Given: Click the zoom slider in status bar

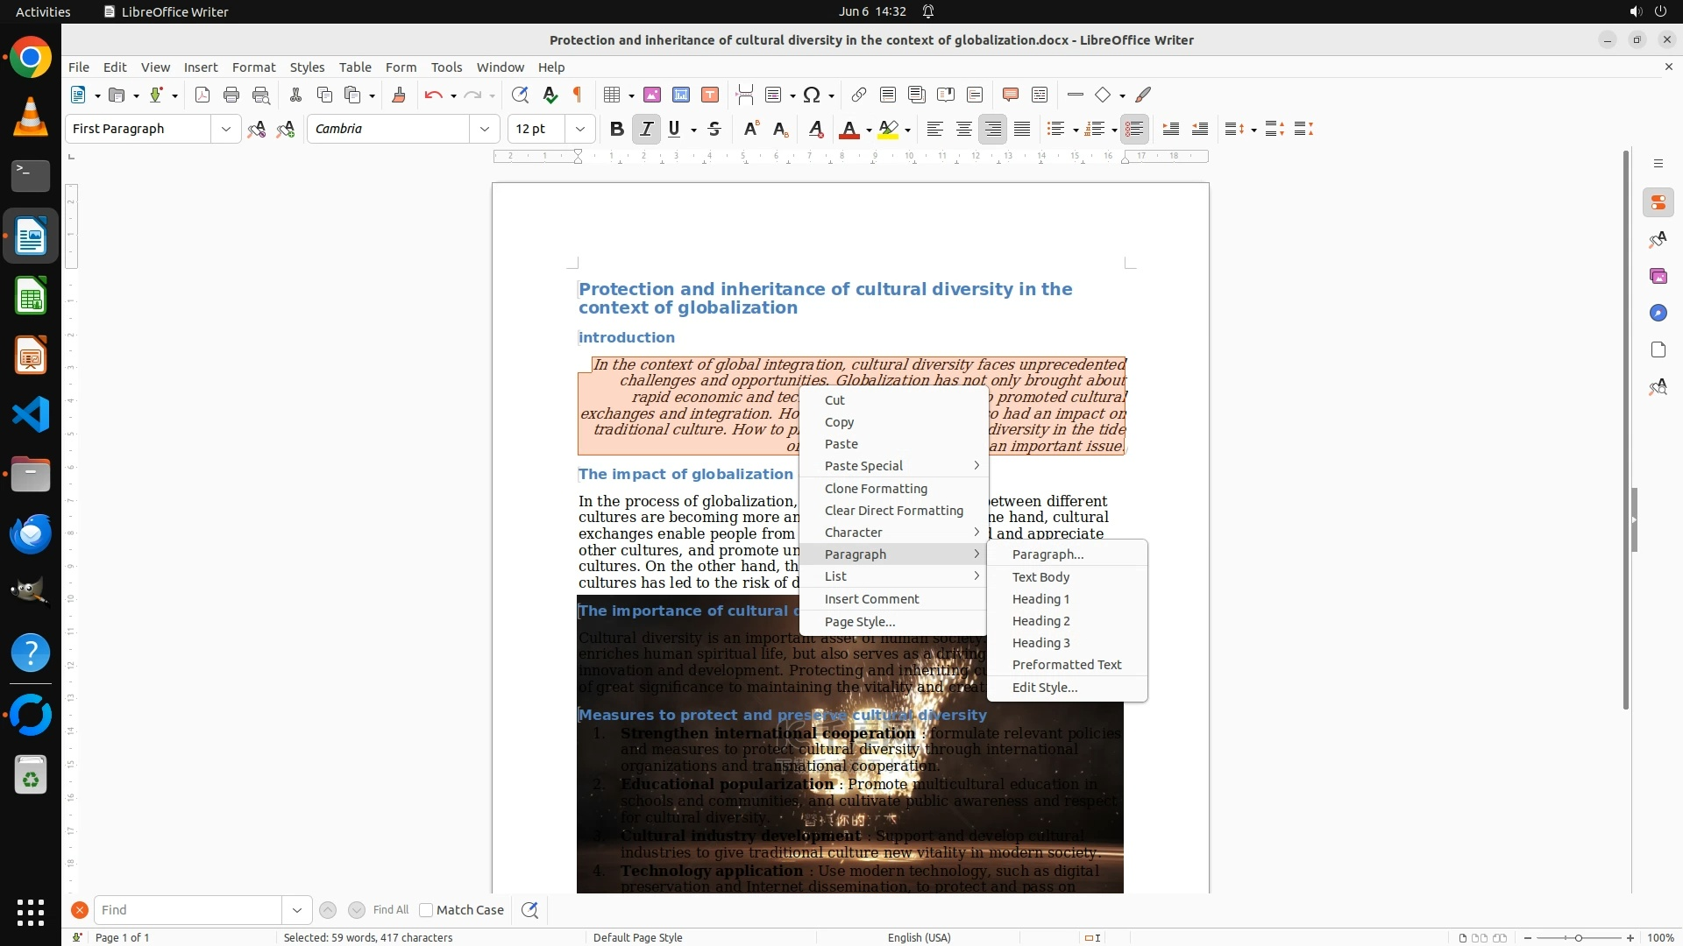Looking at the screenshot, I should click(x=1578, y=938).
